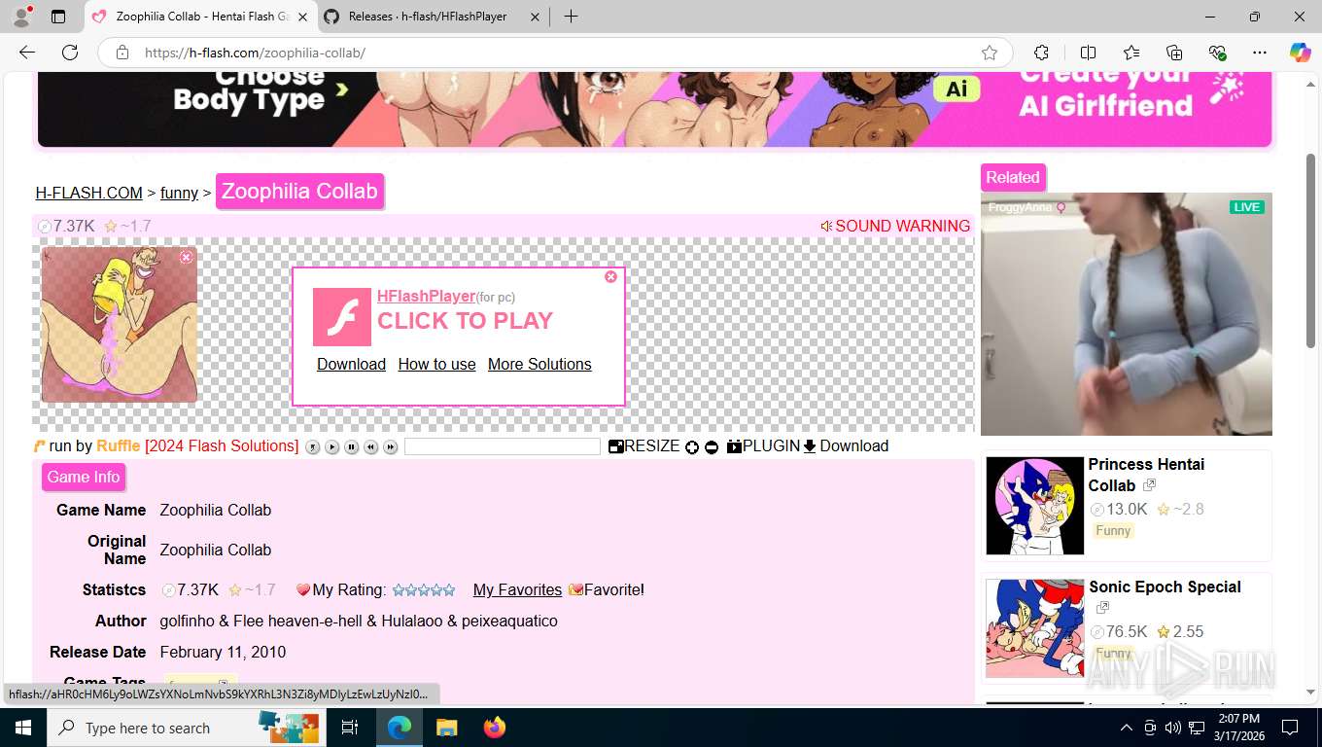Open the How to use link

pos(436,364)
